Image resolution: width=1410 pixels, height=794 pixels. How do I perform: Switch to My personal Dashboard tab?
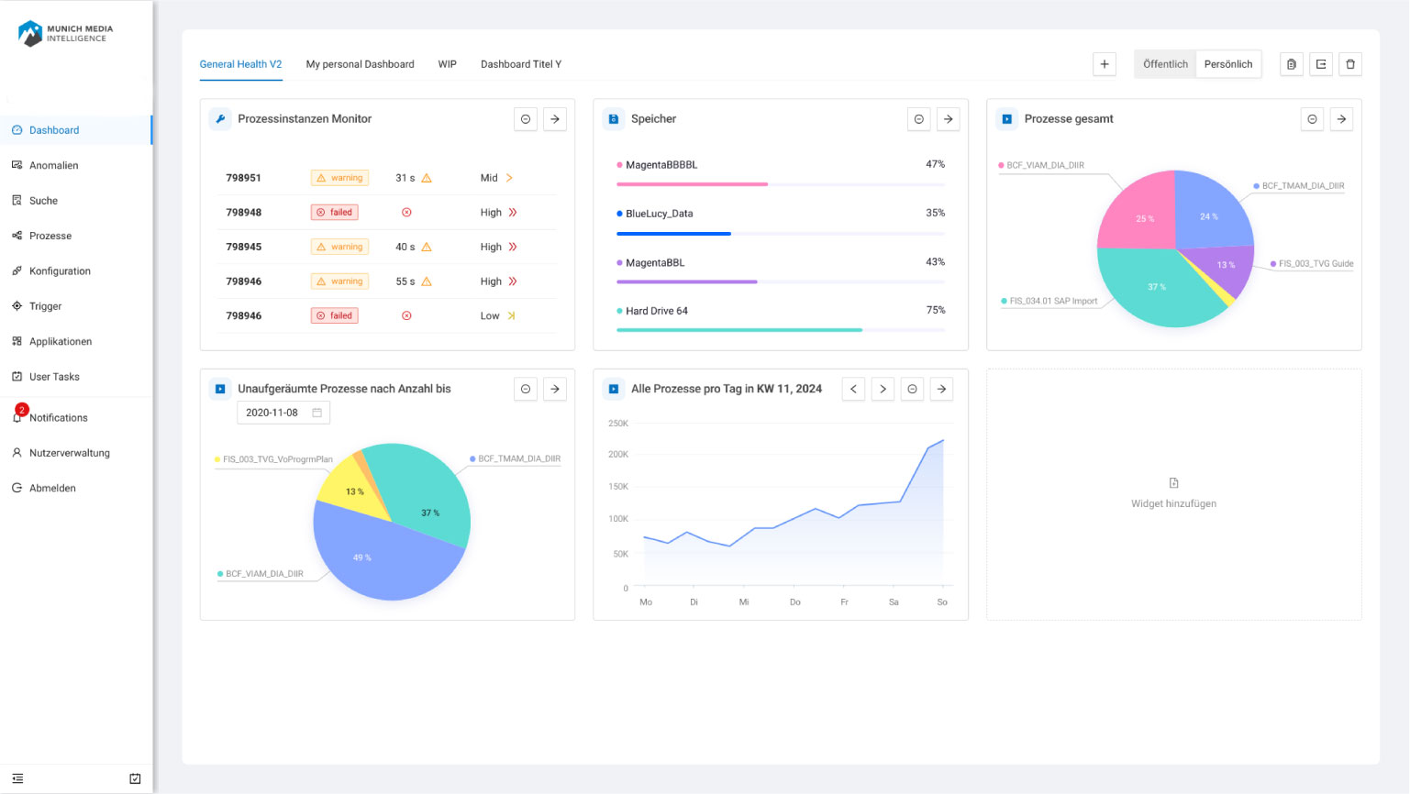(360, 64)
